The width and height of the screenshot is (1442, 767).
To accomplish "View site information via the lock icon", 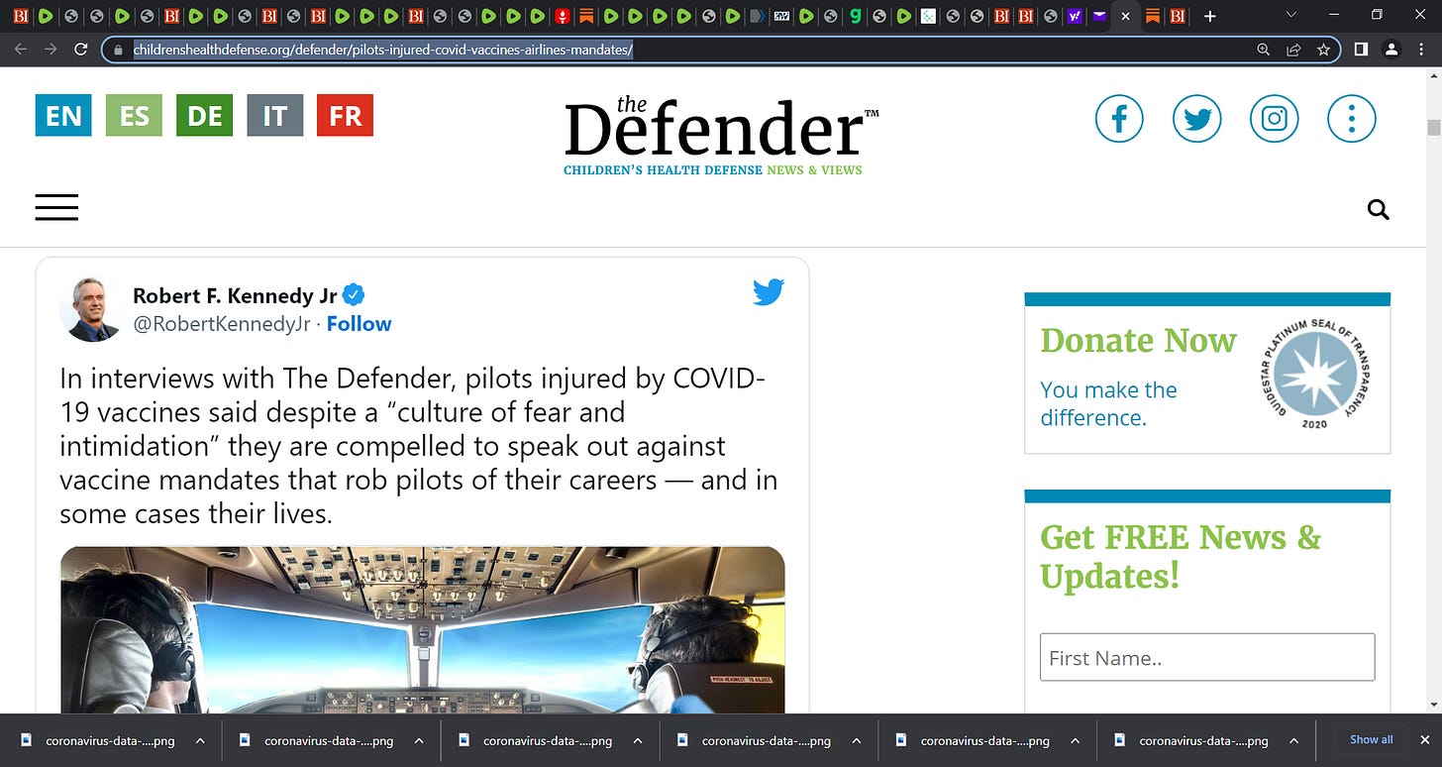I will (118, 50).
